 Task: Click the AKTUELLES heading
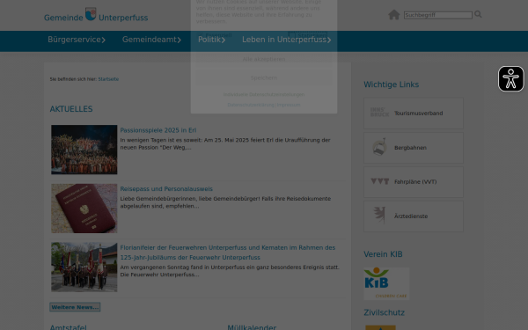pos(71,109)
